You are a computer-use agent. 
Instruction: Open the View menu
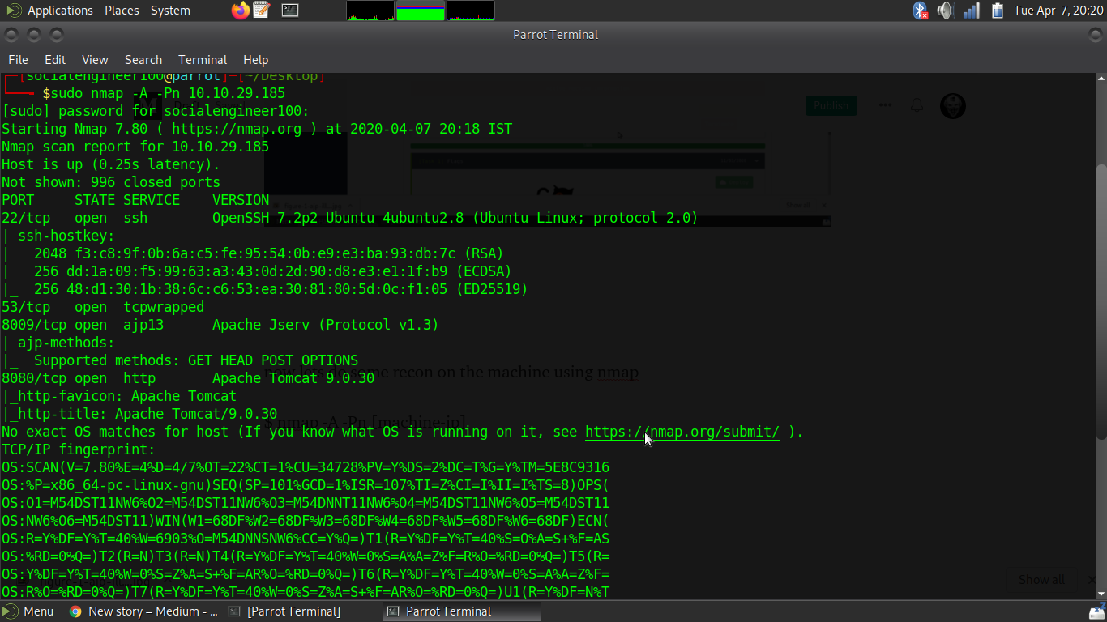pyautogui.click(x=95, y=60)
